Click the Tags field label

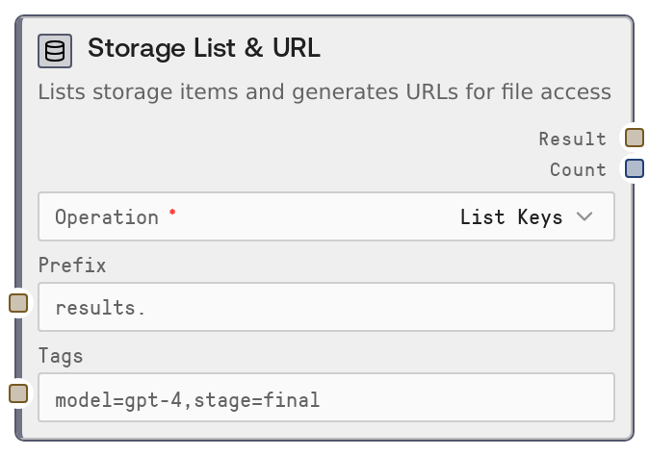coord(61,355)
